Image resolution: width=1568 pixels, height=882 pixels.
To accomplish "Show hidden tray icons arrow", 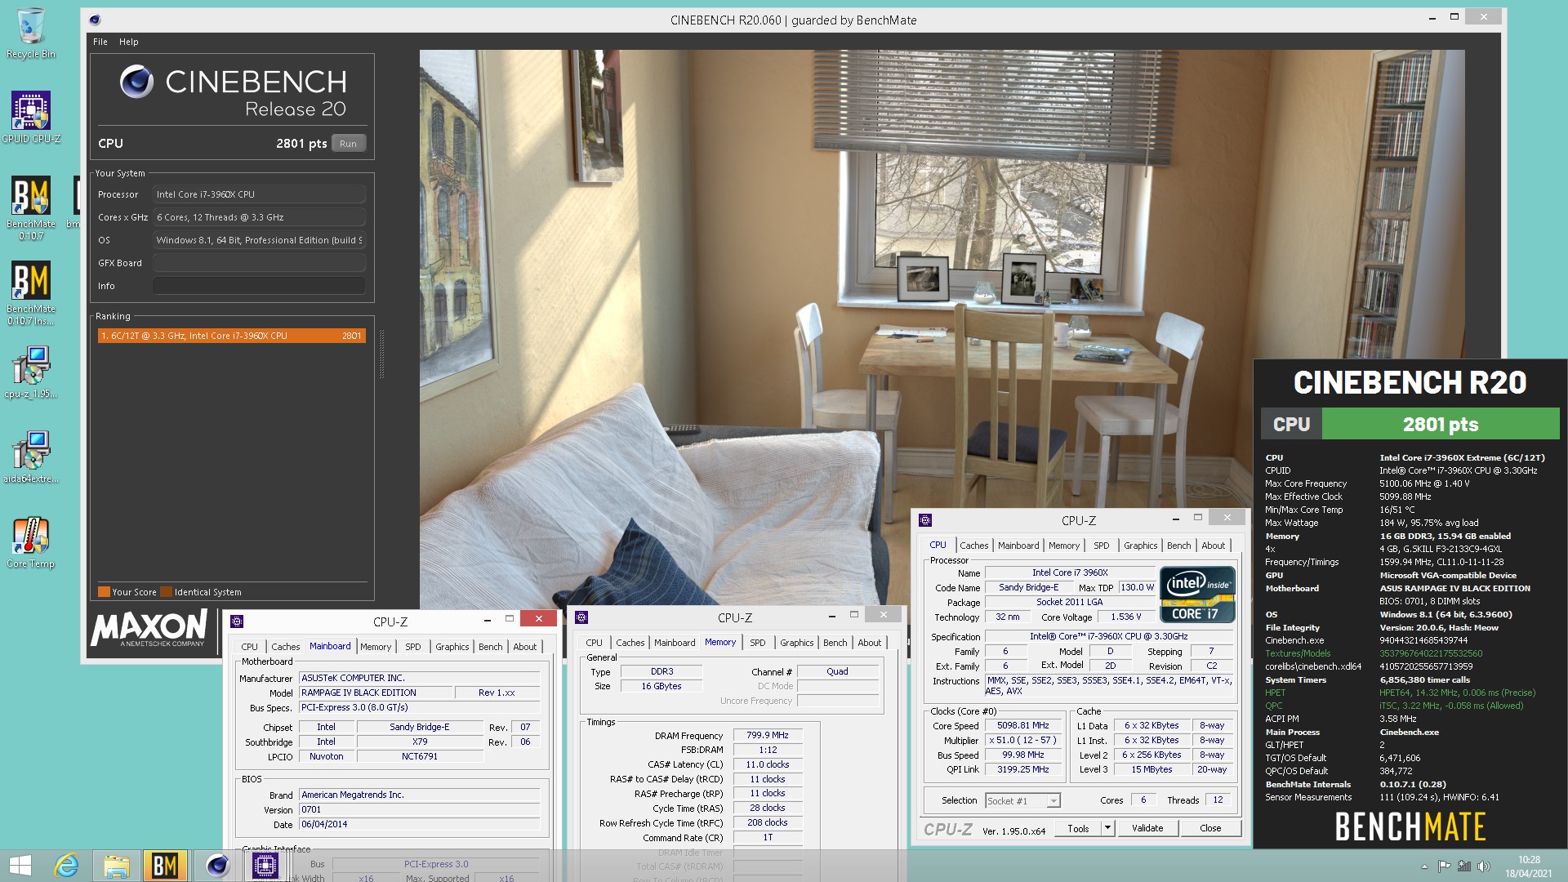I will coord(1424,866).
